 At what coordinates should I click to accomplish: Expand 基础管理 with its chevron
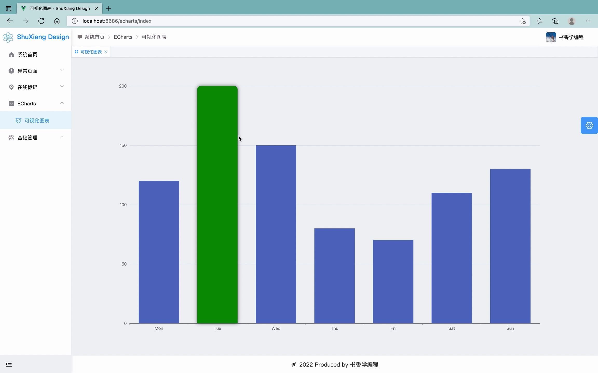coord(62,137)
